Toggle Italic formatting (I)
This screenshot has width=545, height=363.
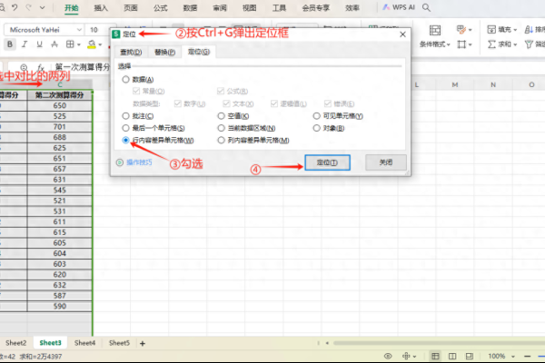point(25,44)
